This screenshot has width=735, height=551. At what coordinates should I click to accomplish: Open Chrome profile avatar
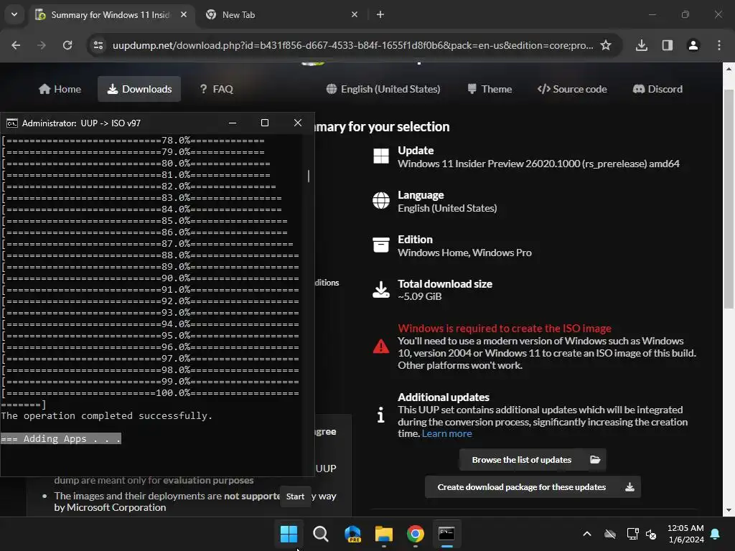pos(693,45)
